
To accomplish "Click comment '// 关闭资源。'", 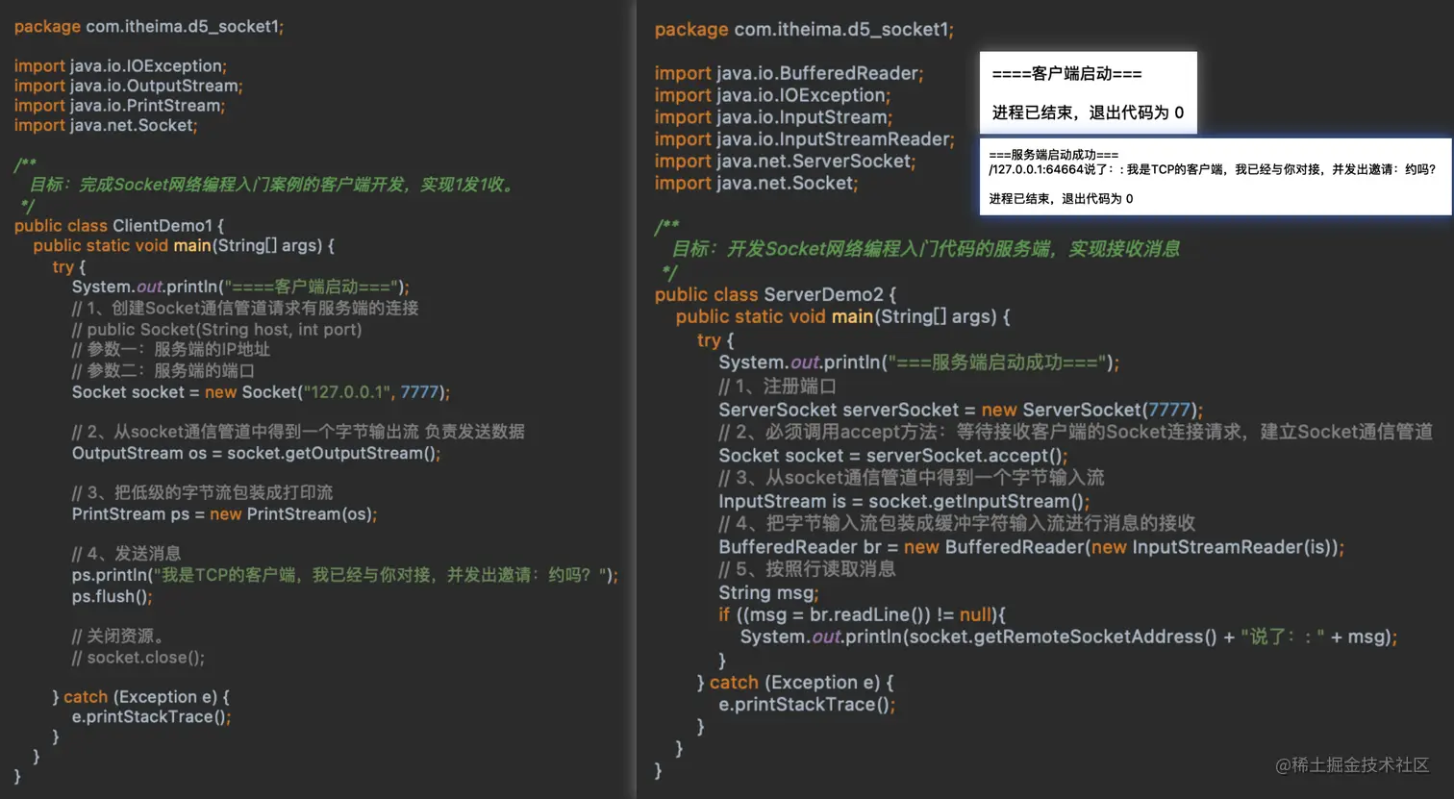I will pyautogui.click(x=118, y=637).
